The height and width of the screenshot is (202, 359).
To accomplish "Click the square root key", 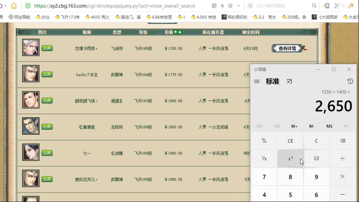I will click(316, 159).
